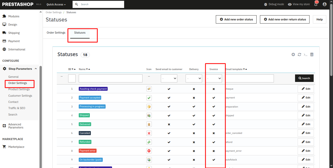
Task: Open Order Settings in sidebar
Action: point(18,83)
